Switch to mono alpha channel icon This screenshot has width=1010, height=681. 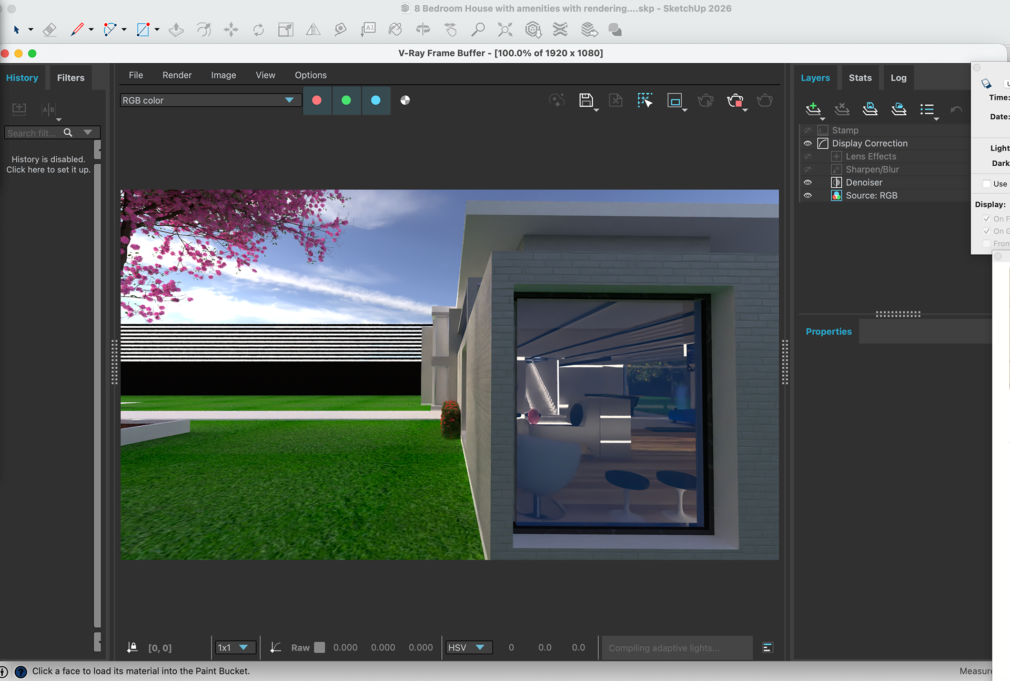pos(405,100)
